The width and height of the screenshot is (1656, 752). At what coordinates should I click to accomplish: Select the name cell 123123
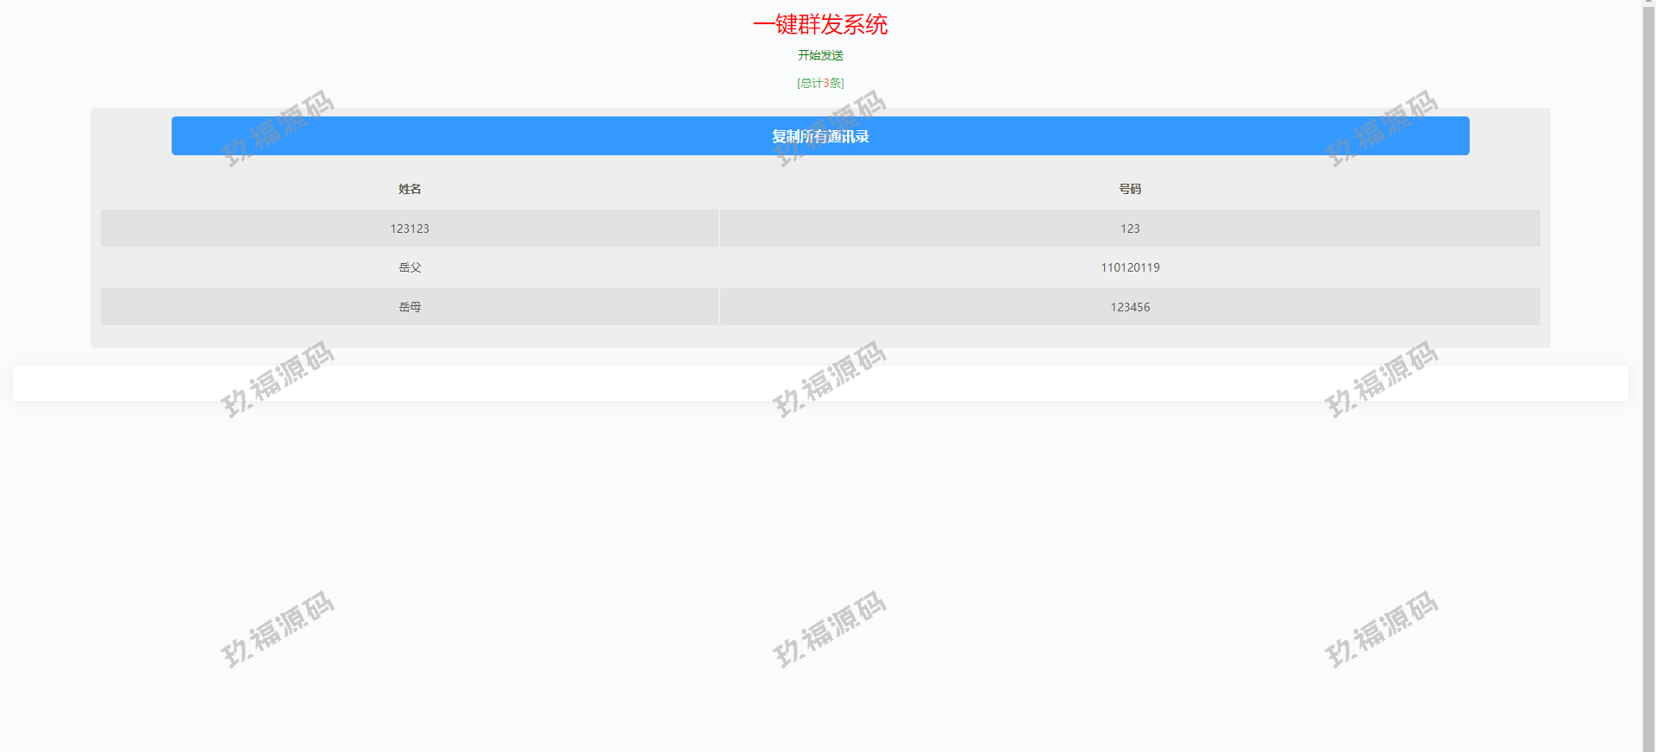click(x=410, y=229)
